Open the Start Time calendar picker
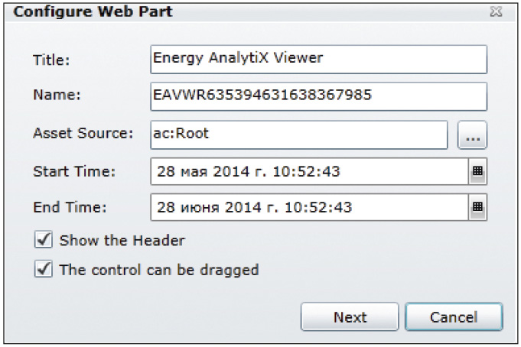This screenshot has width=521, height=347. click(478, 171)
